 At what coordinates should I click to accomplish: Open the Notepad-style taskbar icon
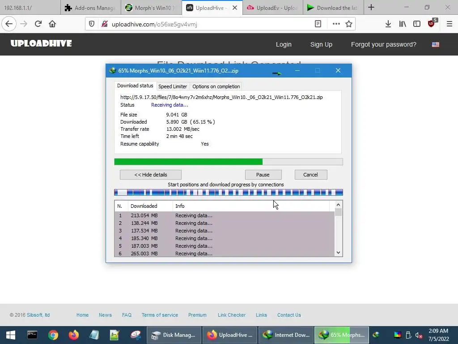pyautogui.click(x=94, y=335)
